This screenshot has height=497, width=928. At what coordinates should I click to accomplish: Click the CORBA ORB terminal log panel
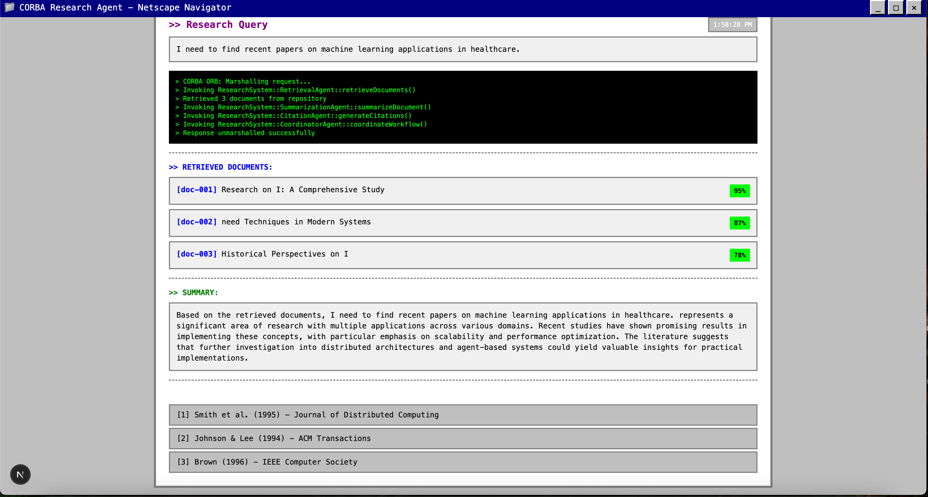463,107
